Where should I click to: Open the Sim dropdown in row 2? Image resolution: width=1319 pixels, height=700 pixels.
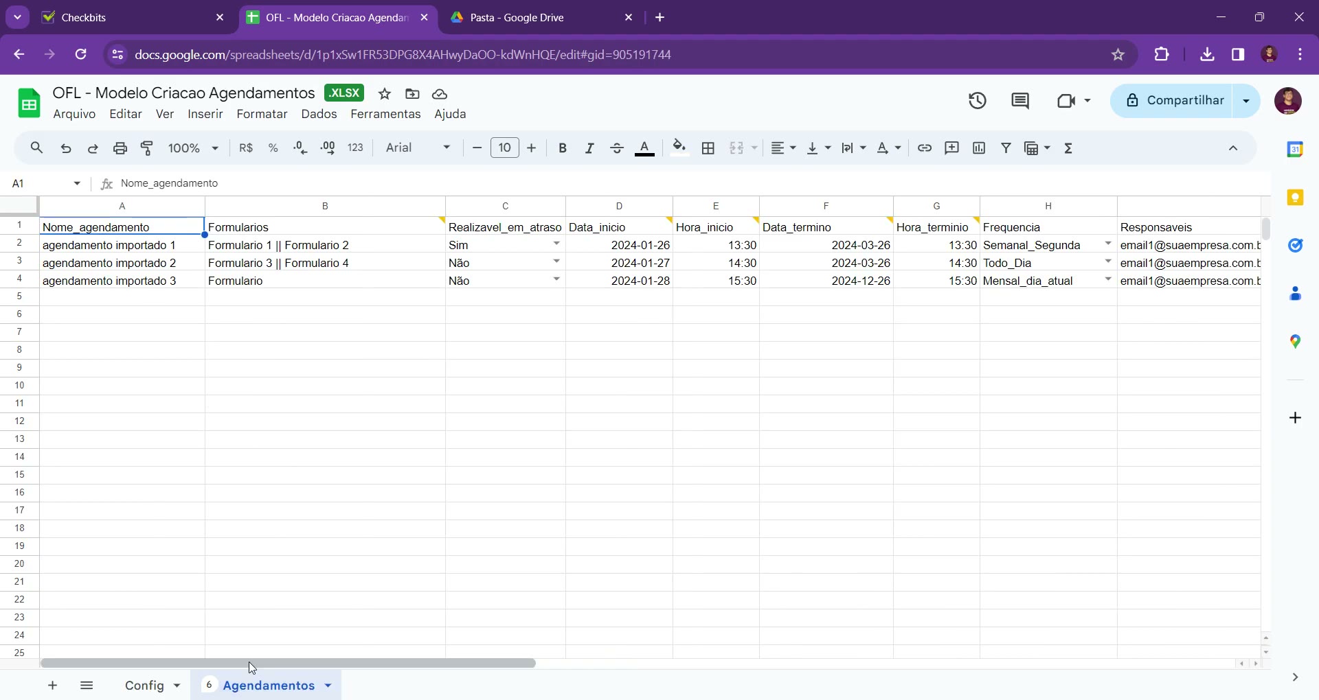[x=556, y=244]
